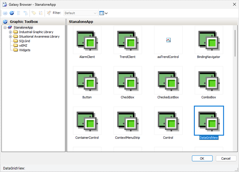Click the graphics list vertical scrollbar thumb
Image resolution: width=239 pixels, height=172 pixels.
235,43
